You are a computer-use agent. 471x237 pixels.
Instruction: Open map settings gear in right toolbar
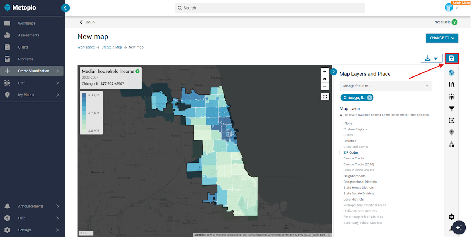tap(451, 217)
